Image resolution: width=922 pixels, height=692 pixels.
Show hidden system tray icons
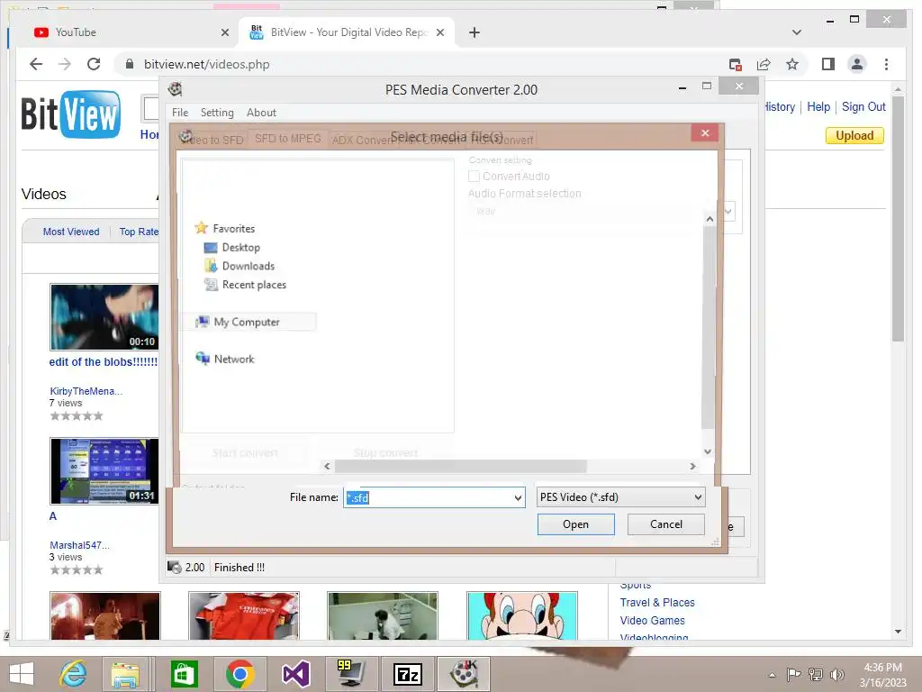coord(772,675)
